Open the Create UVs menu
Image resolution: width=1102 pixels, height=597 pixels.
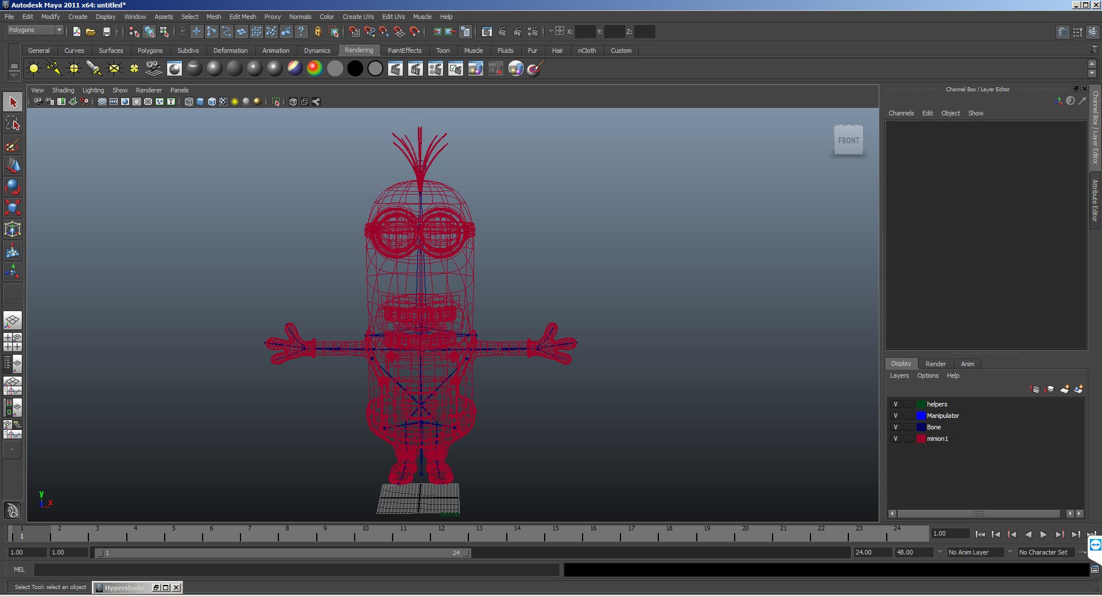[x=358, y=17]
